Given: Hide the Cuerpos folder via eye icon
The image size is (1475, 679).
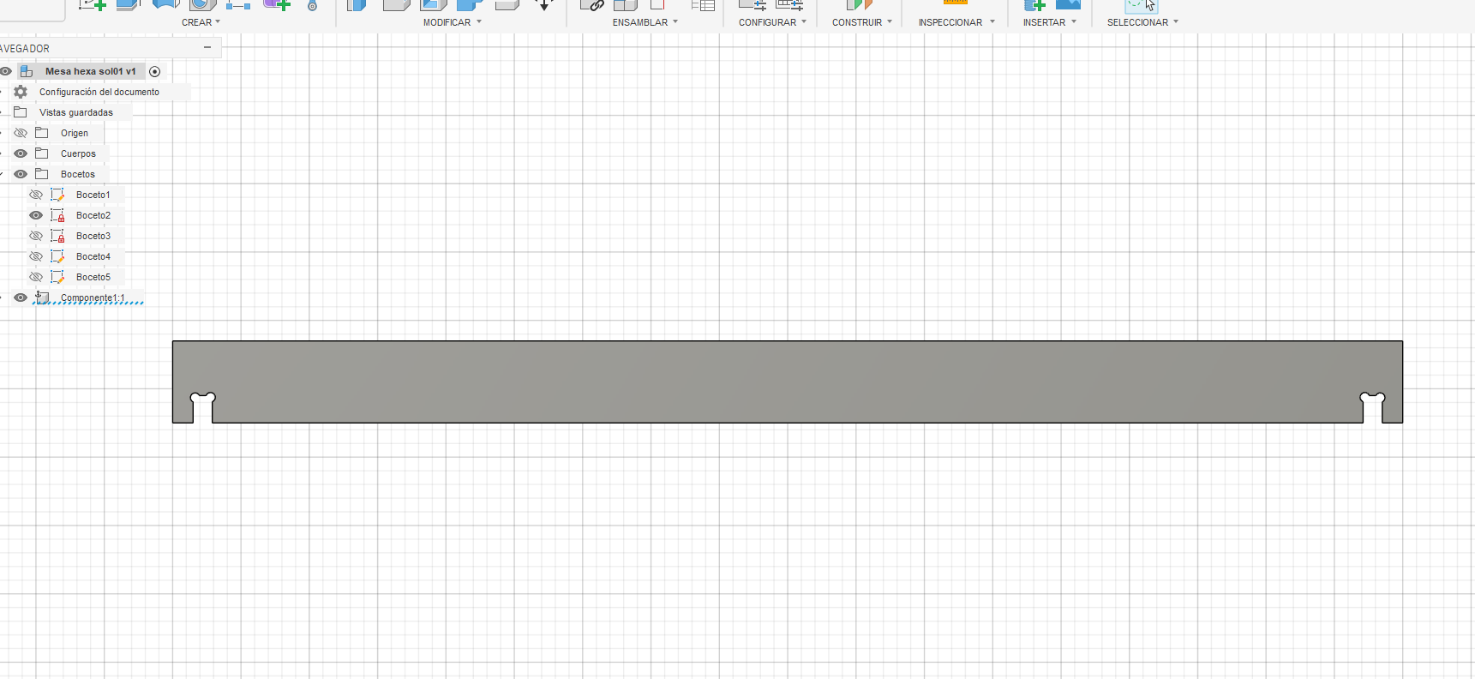Looking at the screenshot, I should 21,153.
